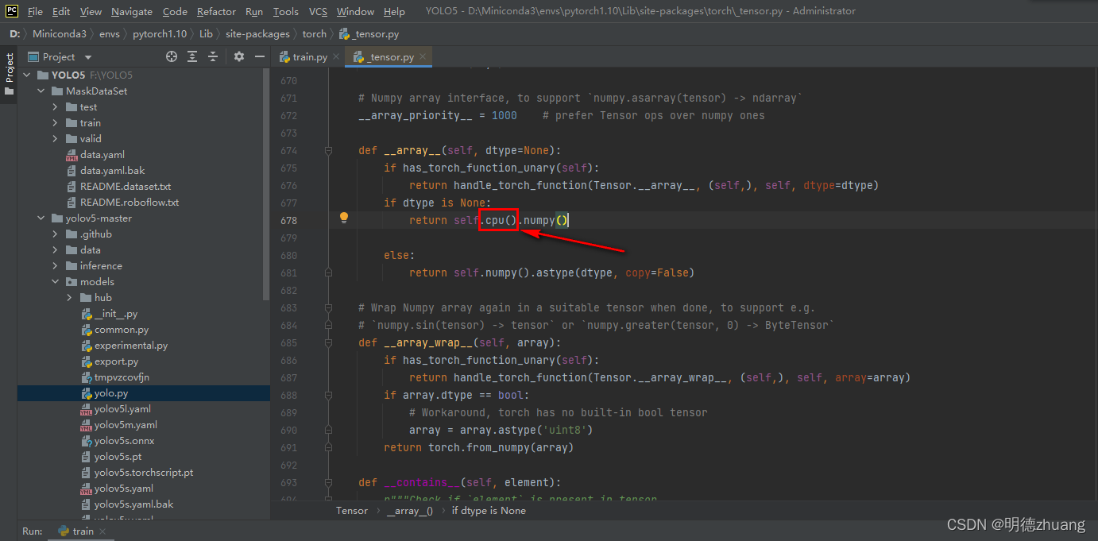Select experimental.py file
This screenshot has height=541, width=1098.
click(x=130, y=345)
